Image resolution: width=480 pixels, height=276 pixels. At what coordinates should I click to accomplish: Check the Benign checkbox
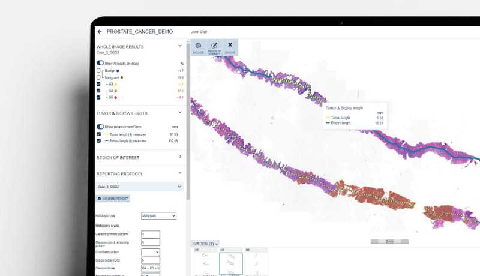pyautogui.click(x=98, y=71)
